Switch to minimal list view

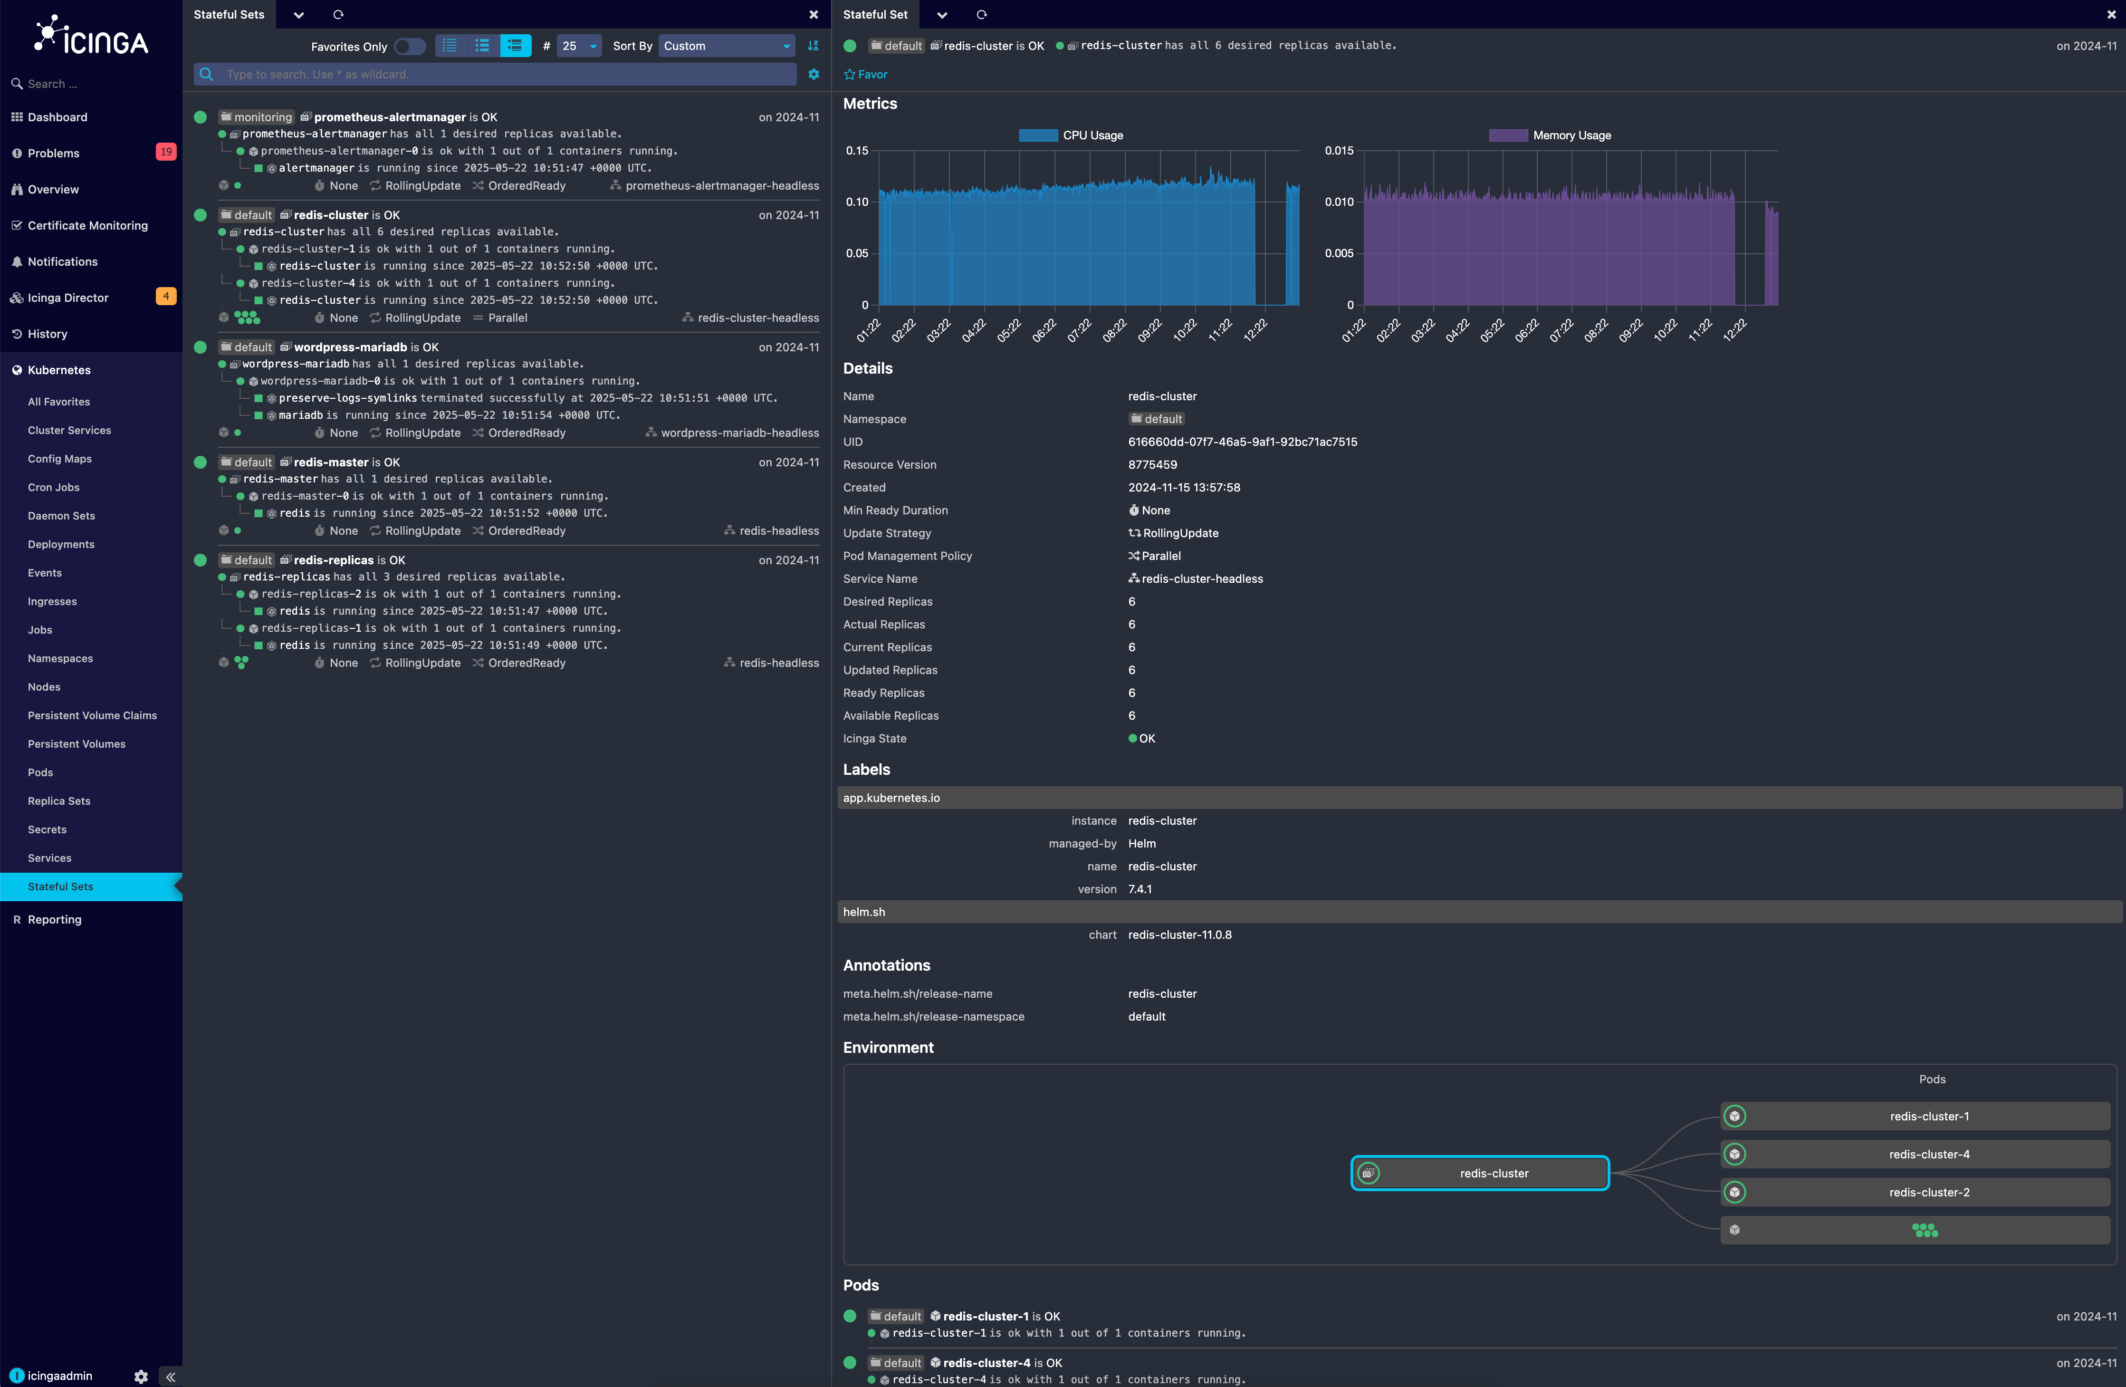450,46
